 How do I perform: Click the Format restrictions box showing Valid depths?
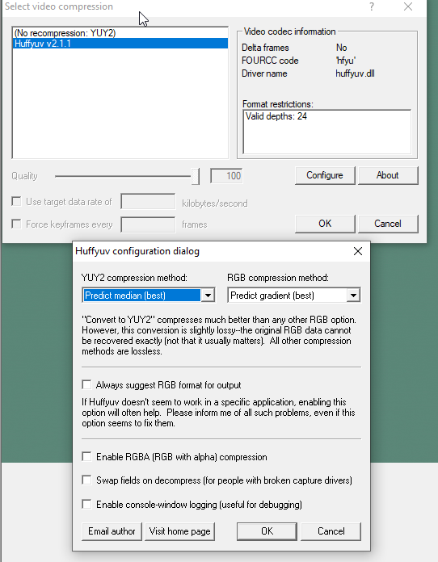pos(326,132)
